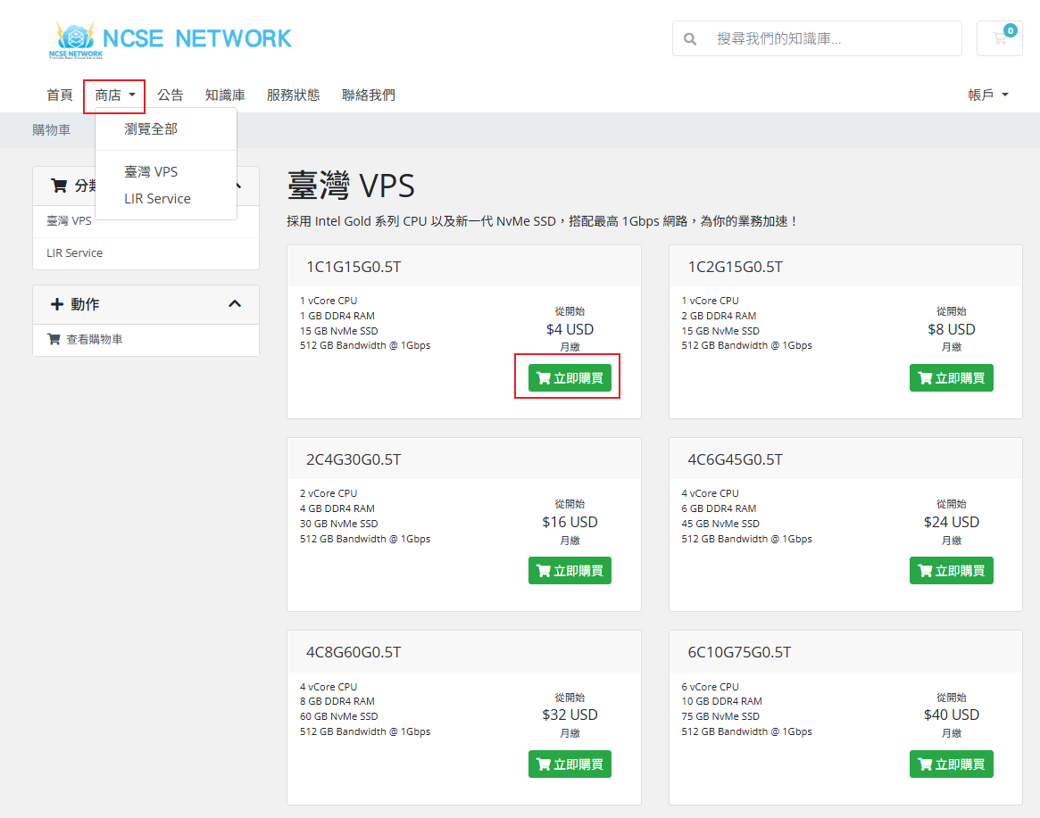Buy the 1C2G15G0.5T plan
Screen dimensions: 1040x818
coord(951,378)
